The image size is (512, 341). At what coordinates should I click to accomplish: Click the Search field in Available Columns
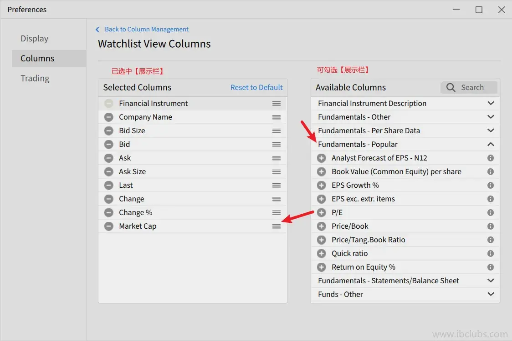[x=469, y=87]
